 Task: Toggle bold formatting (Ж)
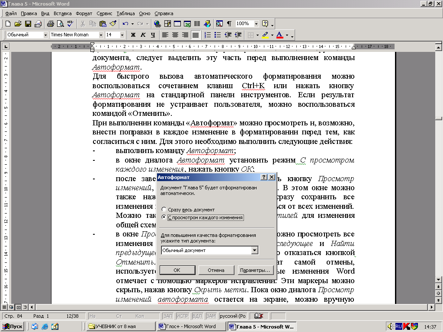click(x=133, y=35)
